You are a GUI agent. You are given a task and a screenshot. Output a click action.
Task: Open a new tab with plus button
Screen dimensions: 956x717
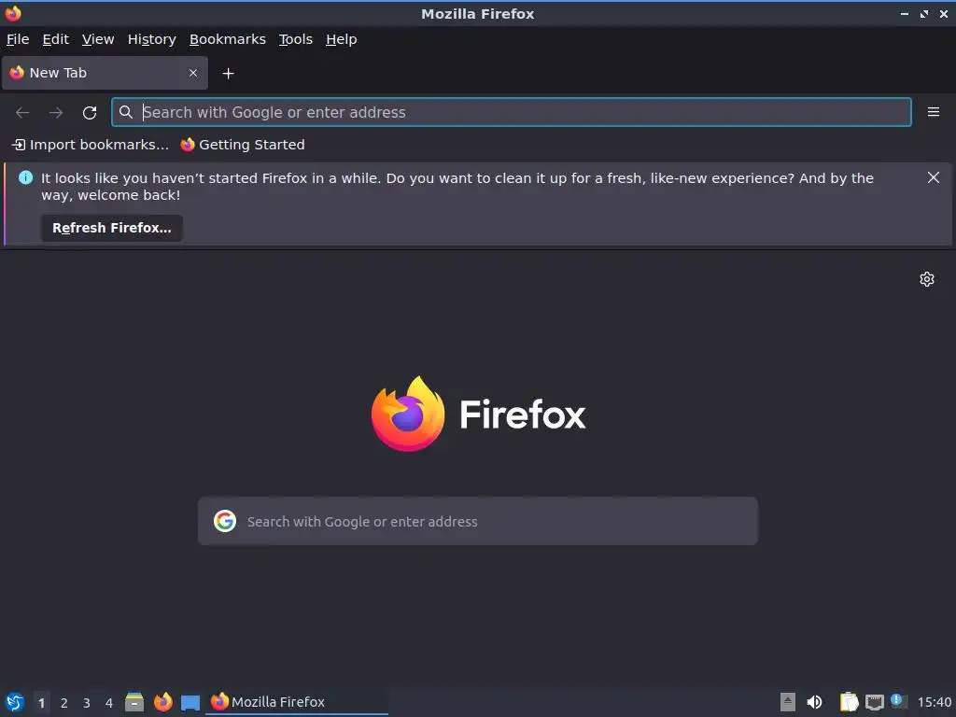click(x=228, y=74)
